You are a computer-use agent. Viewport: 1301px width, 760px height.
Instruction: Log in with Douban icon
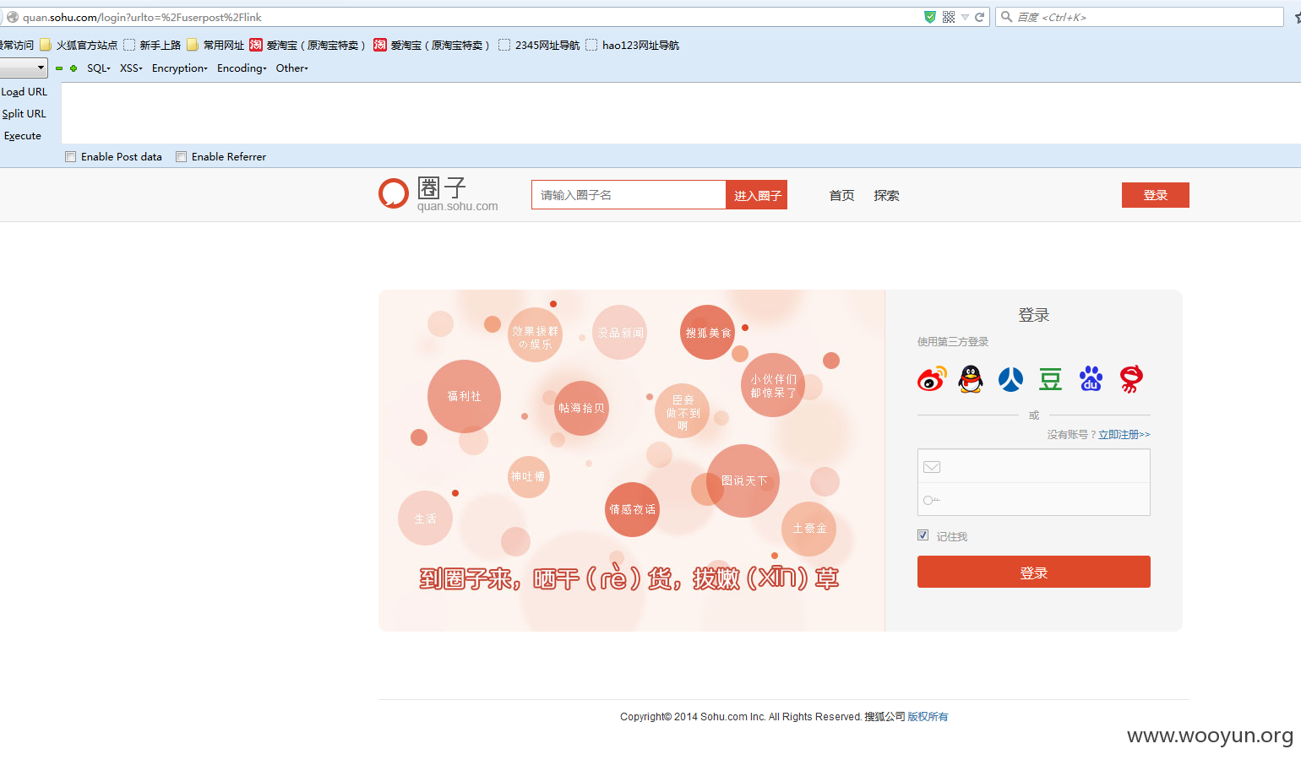1050,379
